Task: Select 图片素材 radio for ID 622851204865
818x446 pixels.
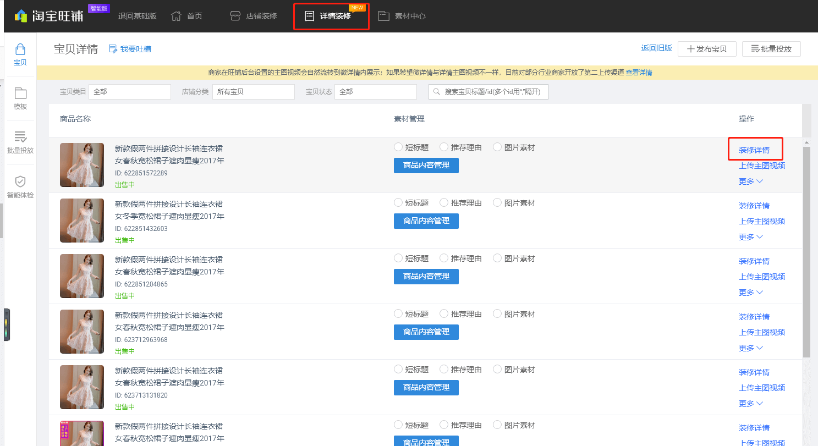Action: [x=497, y=258]
